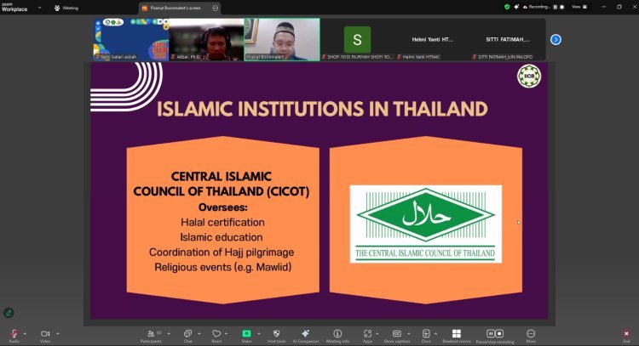Select SITTI FATIMAH participant tile
The height and width of the screenshot is (346, 639).
coord(508,39)
